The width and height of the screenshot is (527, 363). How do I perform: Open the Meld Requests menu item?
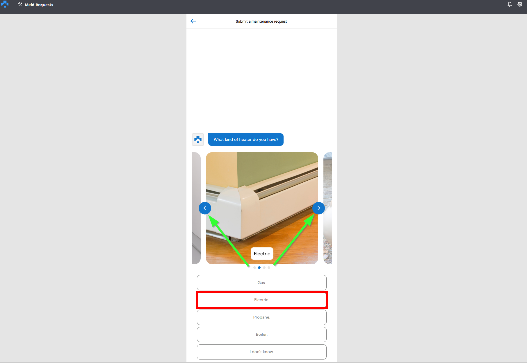(x=36, y=5)
